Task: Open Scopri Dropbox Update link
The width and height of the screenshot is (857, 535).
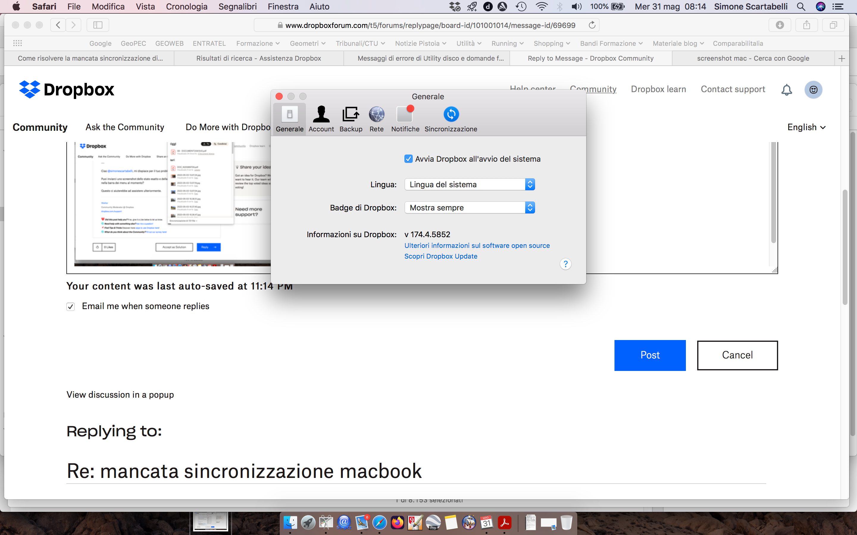Action: point(440,256)
